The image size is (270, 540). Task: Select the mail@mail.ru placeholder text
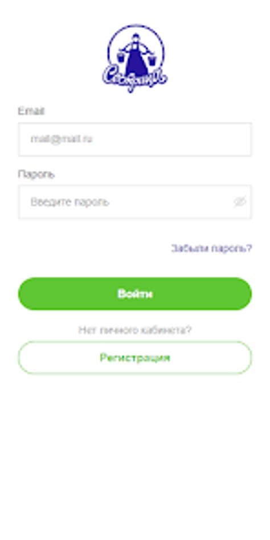click(x=62, y=139)
